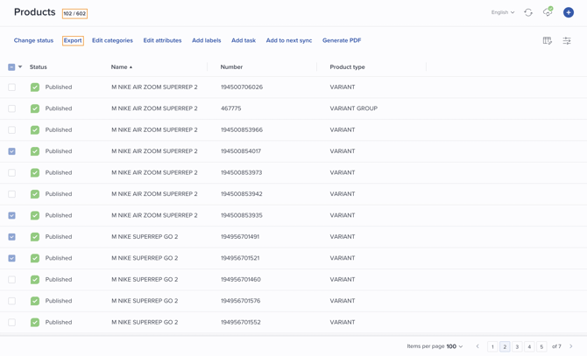Screen dimensions: 587x356
Task: Uncheck the row with number 194956701491
Action: 12,237
